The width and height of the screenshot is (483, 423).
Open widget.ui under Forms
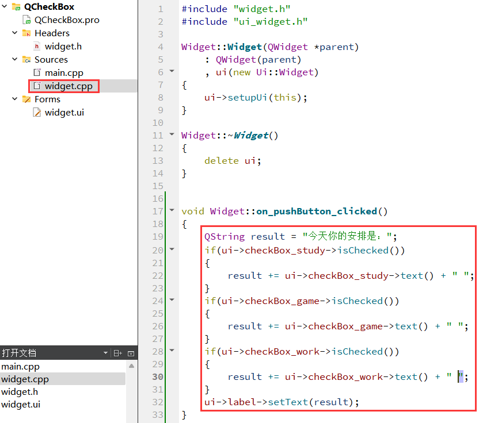[64, 113]
